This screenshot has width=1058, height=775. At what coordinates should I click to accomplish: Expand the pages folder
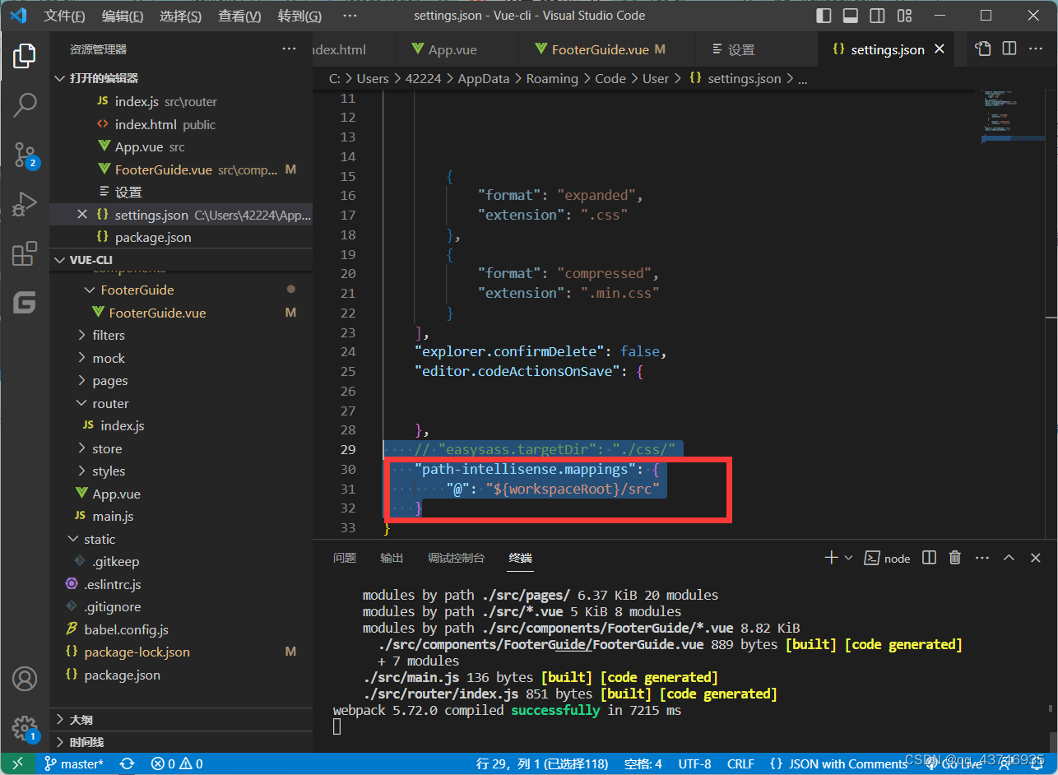tap(81, 381)
